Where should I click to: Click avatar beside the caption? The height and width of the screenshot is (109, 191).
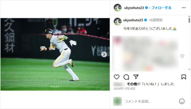point(117,22)
